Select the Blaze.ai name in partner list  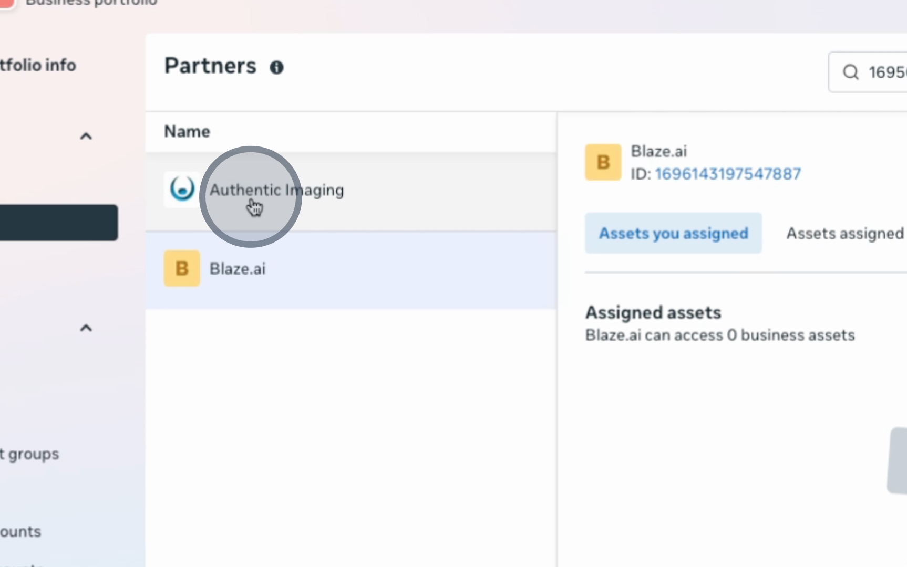238,269
